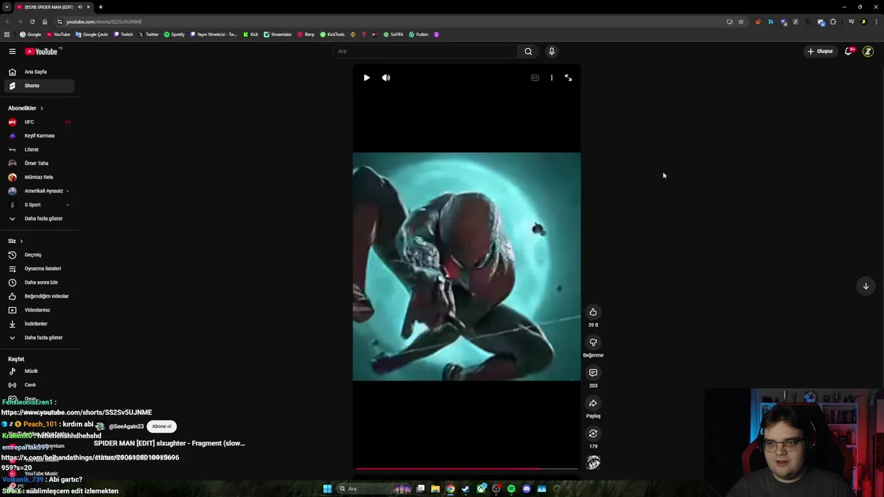884x497 pixels.
Task: Dislike the short with Beğenme button
Action: point(593,342)
